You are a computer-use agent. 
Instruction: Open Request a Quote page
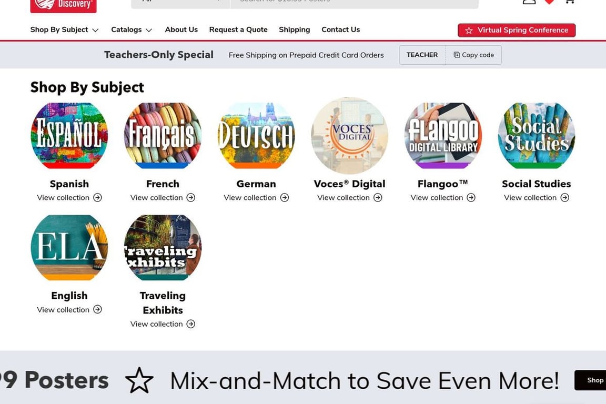tap(238, 30)
